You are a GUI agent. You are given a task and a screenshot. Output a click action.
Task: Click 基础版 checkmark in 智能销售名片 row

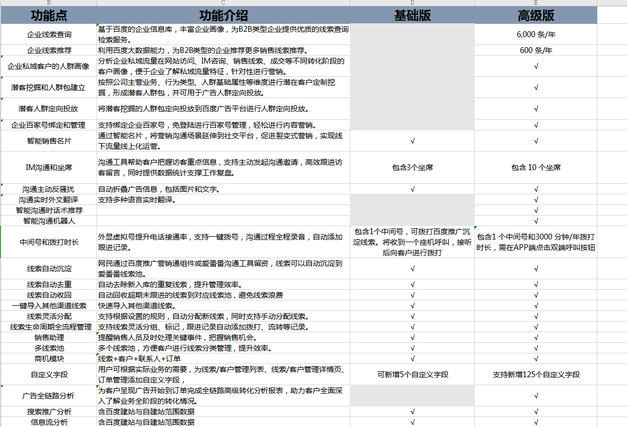[412, 141]
